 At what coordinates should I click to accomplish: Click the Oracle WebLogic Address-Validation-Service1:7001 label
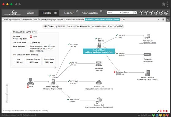[99, 51]
